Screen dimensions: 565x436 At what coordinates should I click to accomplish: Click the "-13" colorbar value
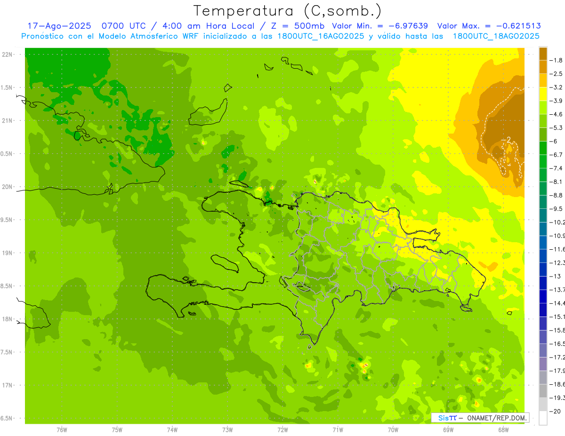tap(556, 276)
